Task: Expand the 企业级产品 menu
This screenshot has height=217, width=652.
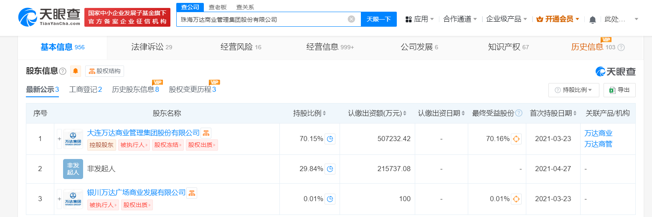Action: (506, 19)
